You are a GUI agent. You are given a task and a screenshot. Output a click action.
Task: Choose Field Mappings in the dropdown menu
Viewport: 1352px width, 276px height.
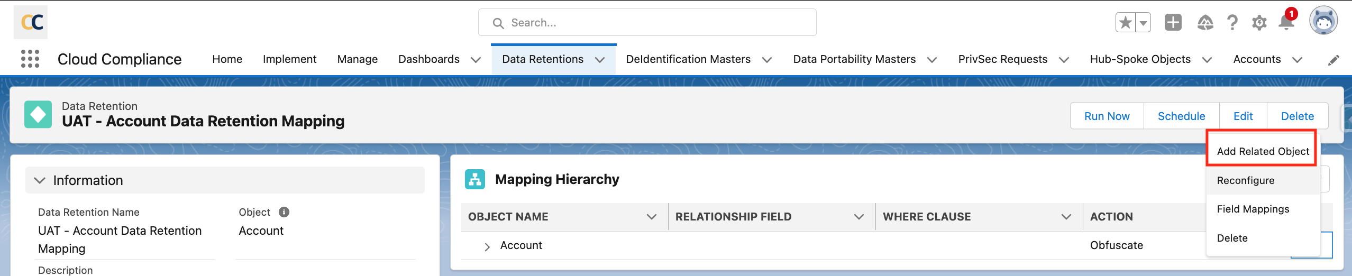coord(1253,209)
